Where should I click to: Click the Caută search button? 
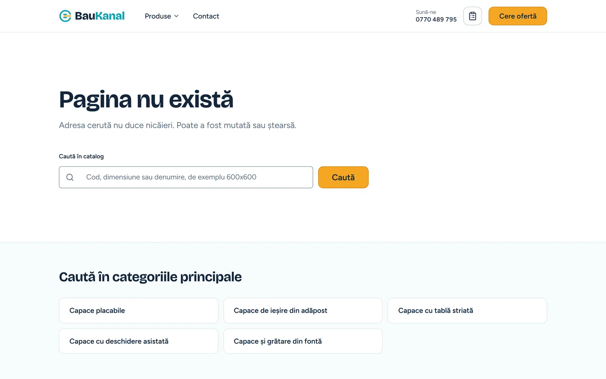(343, 177)
